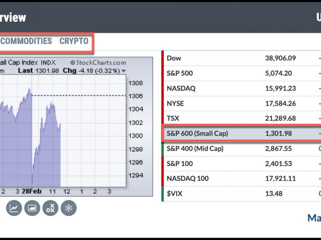Select the $VIX row
The image size is (321, 240).
tap(241, 194)
